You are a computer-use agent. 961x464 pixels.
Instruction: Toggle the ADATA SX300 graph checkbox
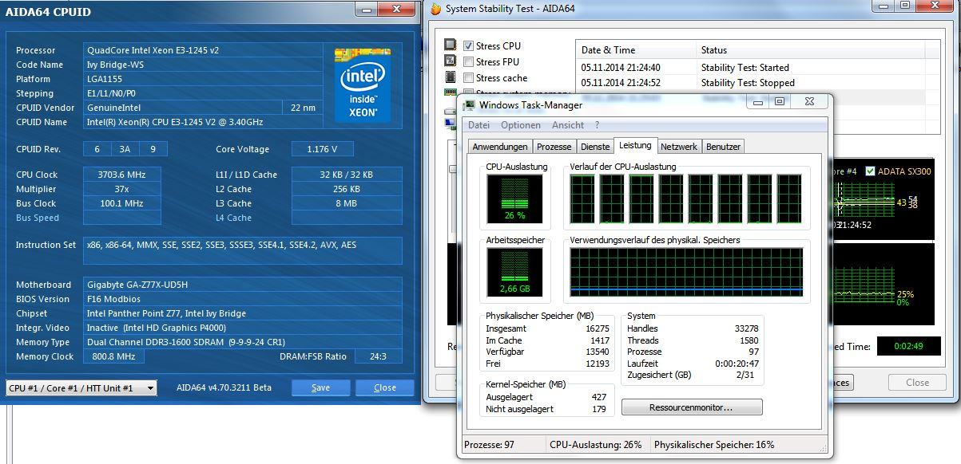871,171
